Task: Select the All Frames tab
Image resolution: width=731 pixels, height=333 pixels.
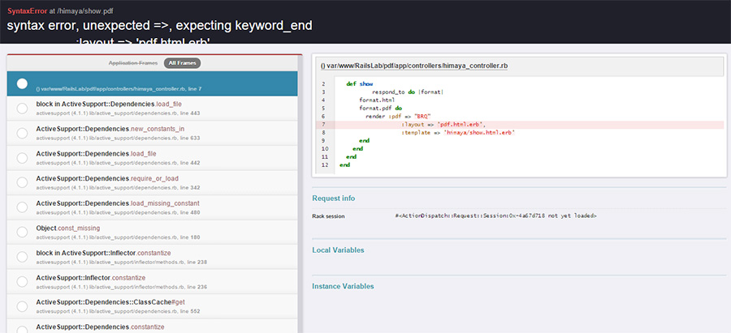Action: pos(182,62)
